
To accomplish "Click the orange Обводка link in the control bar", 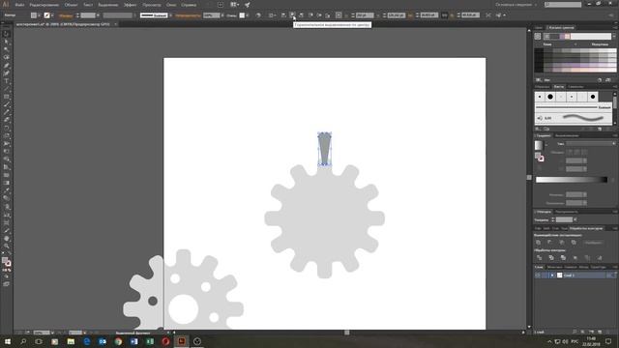I will [66, 15].
